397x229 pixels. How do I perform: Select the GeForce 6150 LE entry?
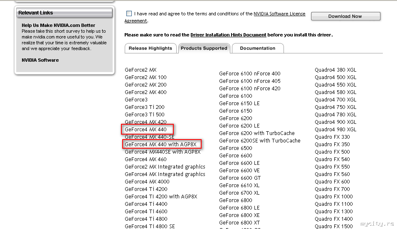(x=239, y=104)
